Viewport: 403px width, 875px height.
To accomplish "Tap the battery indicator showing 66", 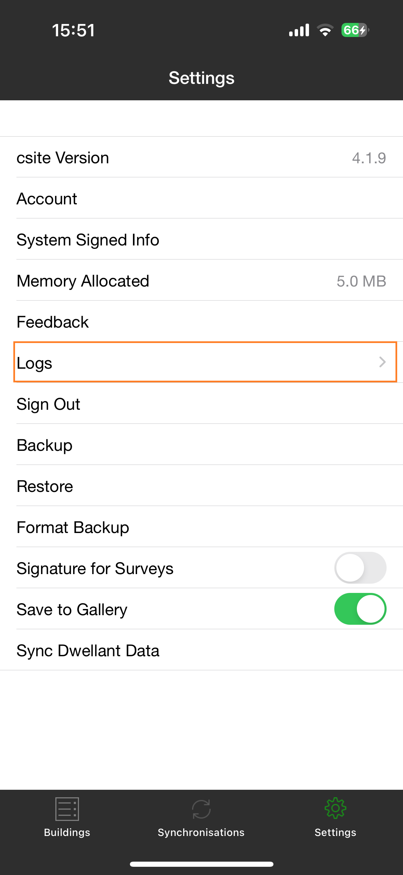I will pos(354,30).
